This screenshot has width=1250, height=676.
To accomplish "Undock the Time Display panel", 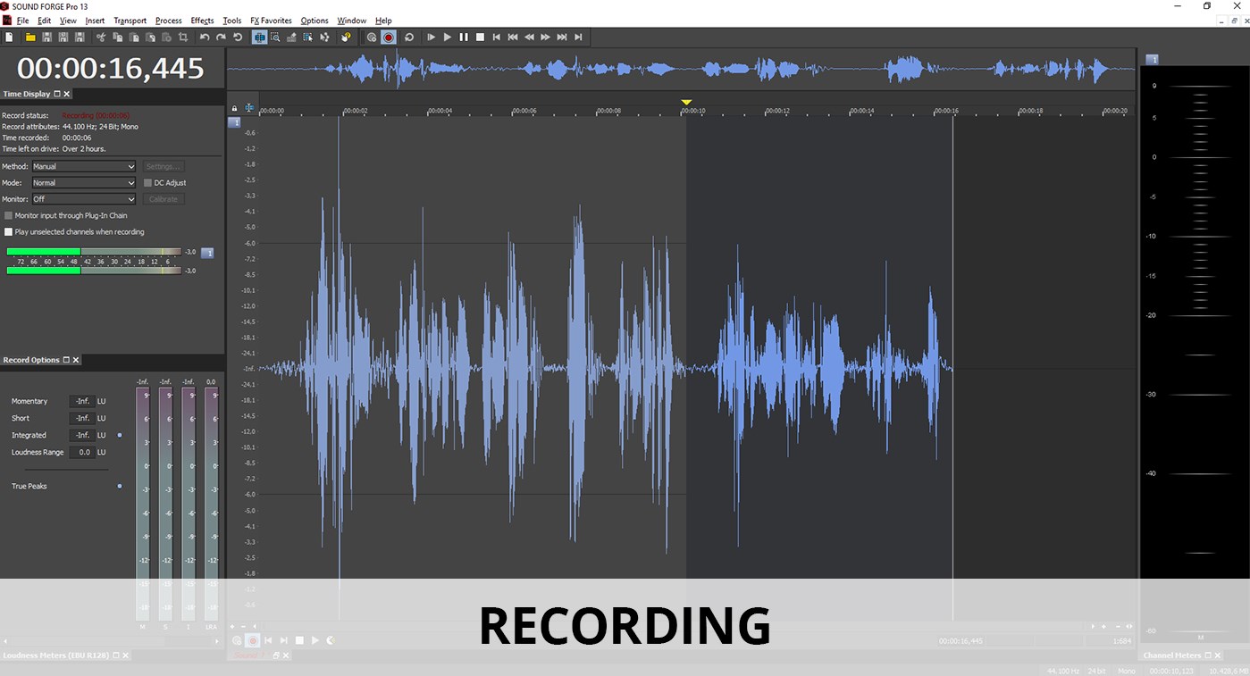I will 57,94.
